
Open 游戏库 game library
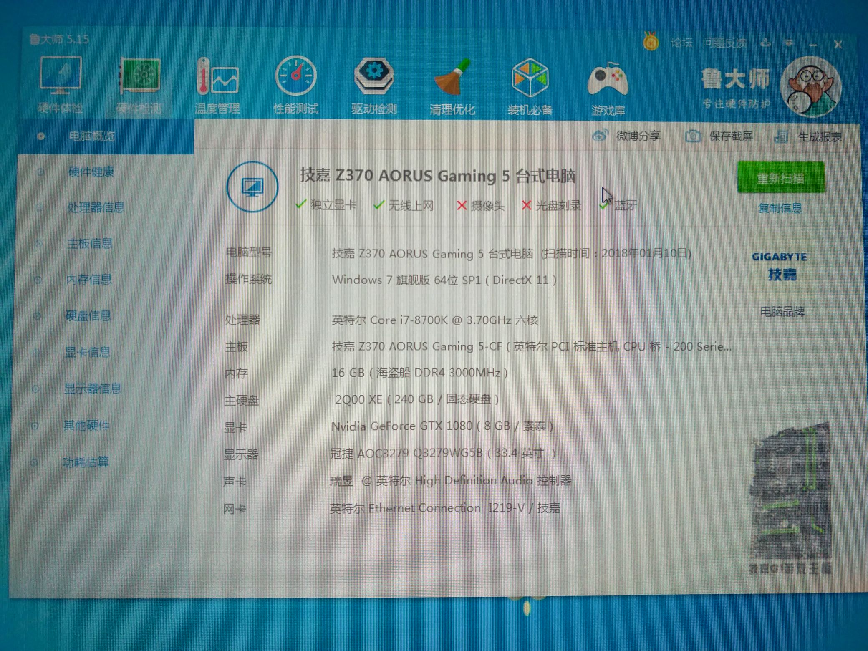[x=608, y=88]
